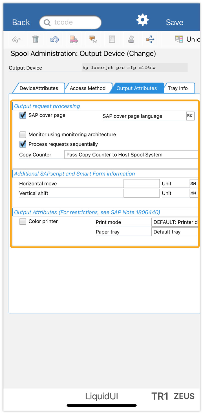
Task: Click the Vertical shift input field
Action: point(142,193)
